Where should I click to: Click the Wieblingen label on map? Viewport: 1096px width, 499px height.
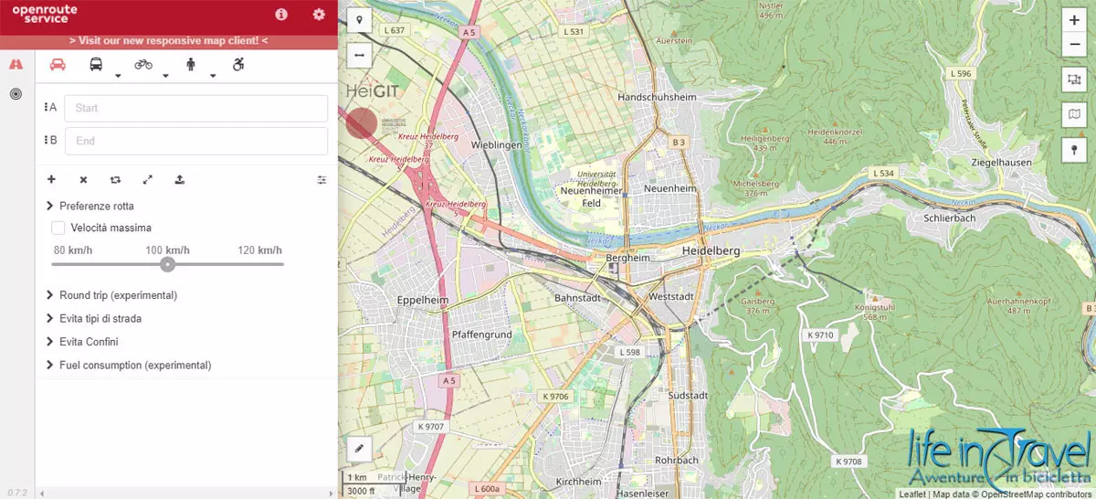[496, 145]
